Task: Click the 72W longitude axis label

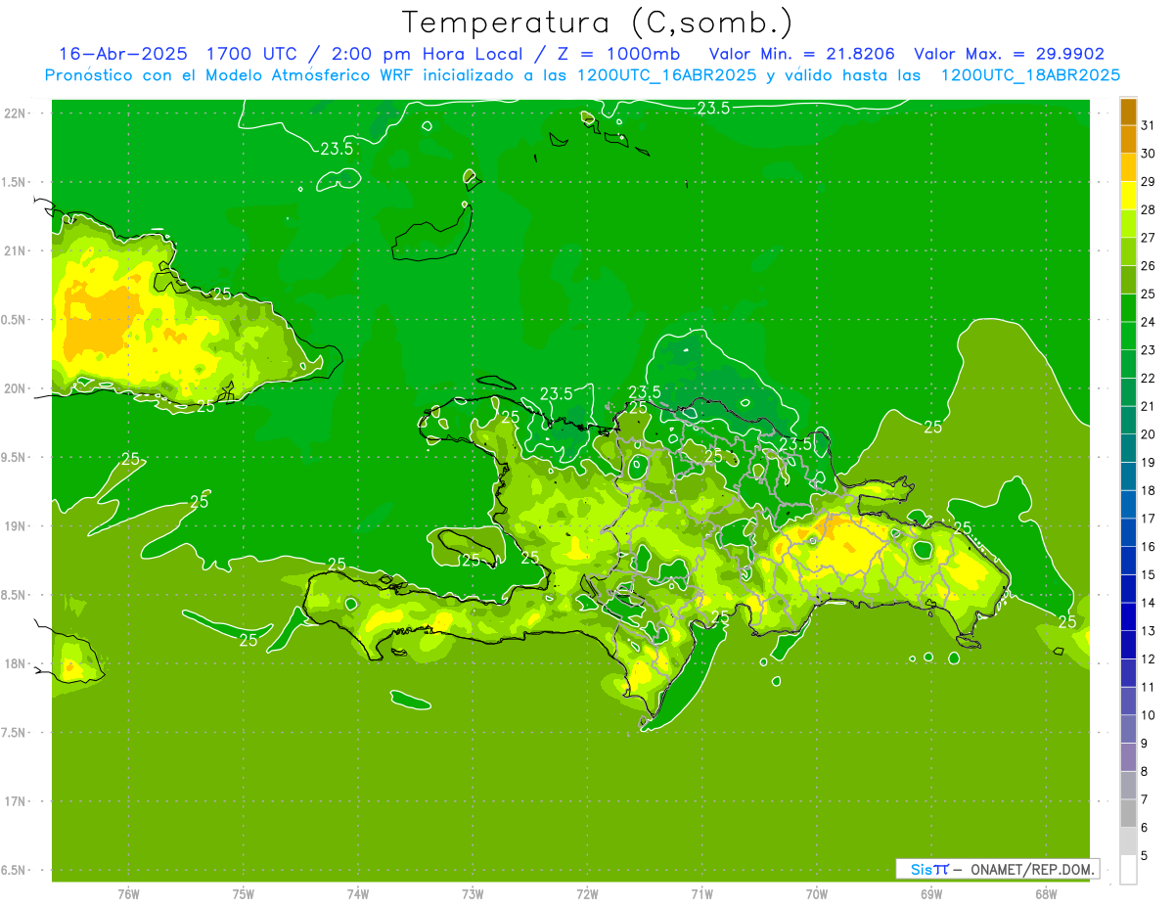Action: pos(587,894)
